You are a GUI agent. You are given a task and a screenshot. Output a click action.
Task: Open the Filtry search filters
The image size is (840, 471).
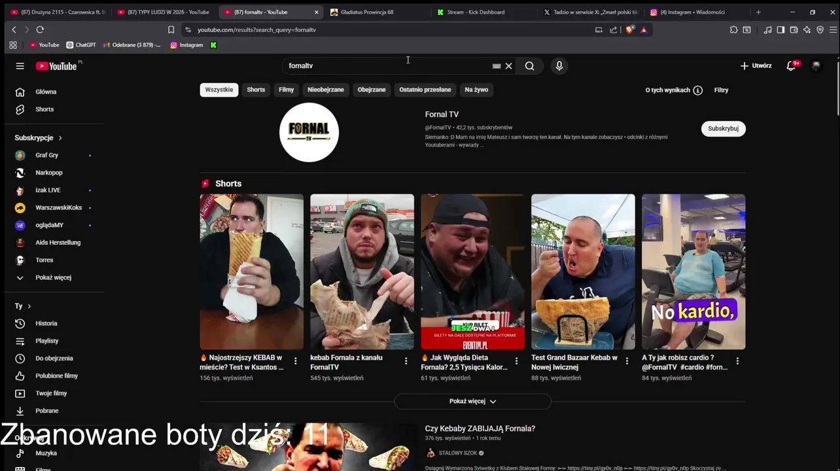(x=721, y=90)
